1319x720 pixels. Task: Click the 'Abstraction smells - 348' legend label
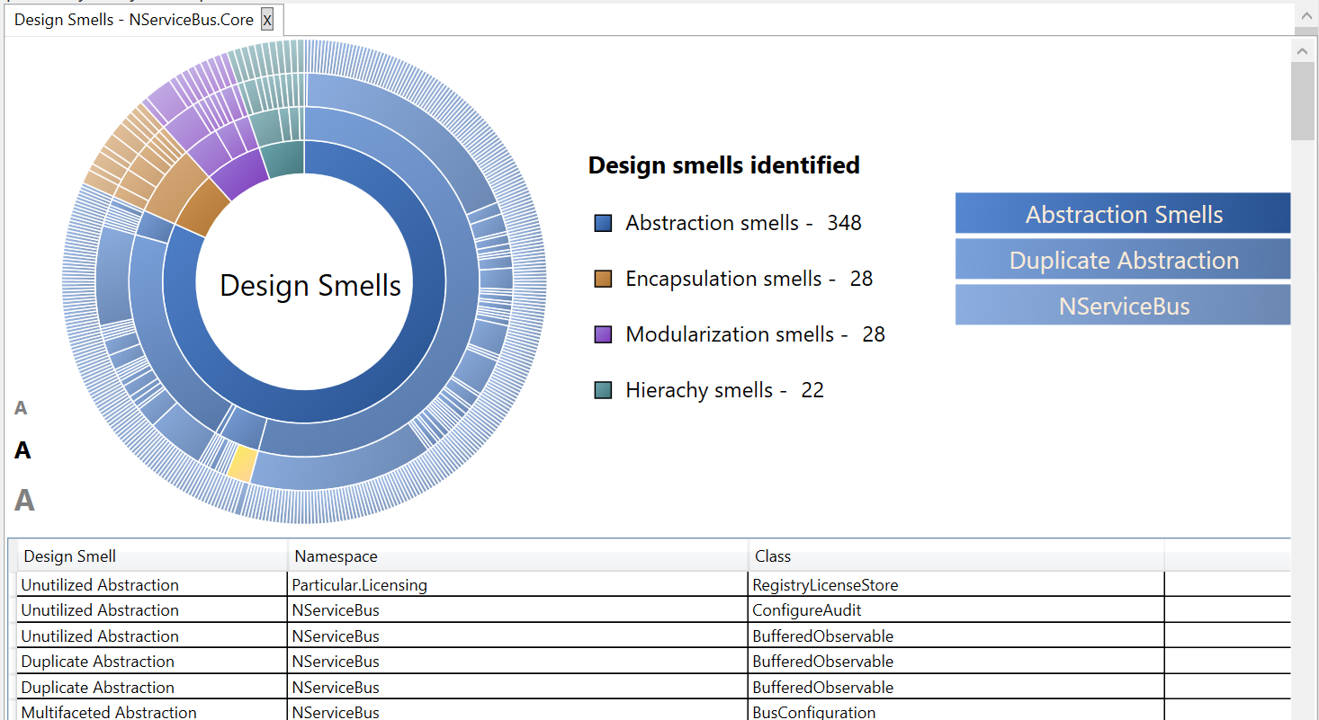coord(744,223)
